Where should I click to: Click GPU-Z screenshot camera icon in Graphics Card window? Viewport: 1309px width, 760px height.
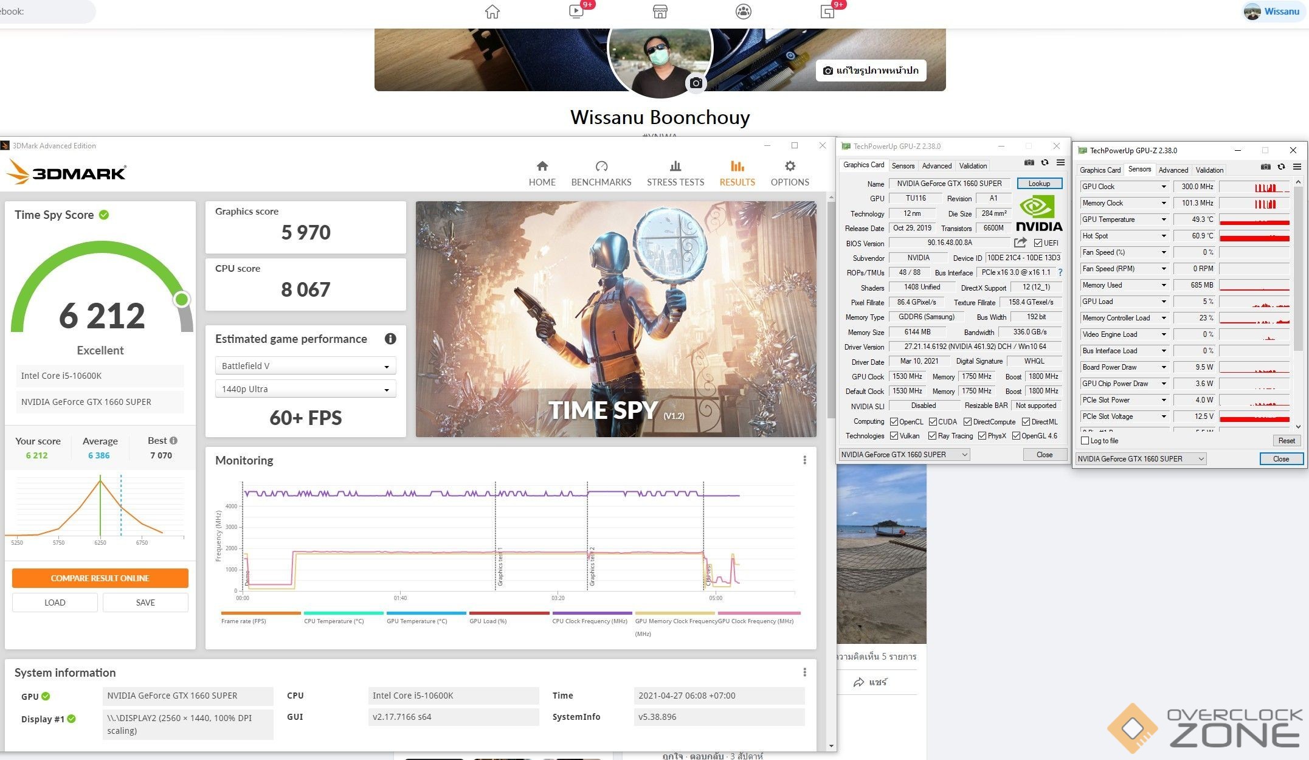click(x=1029, y=163)
